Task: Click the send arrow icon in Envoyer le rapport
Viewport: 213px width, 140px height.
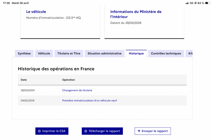Action: tap(139, 131)
